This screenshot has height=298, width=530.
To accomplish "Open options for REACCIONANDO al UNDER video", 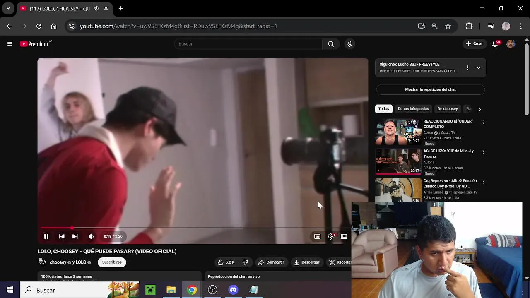I will 484,122.
